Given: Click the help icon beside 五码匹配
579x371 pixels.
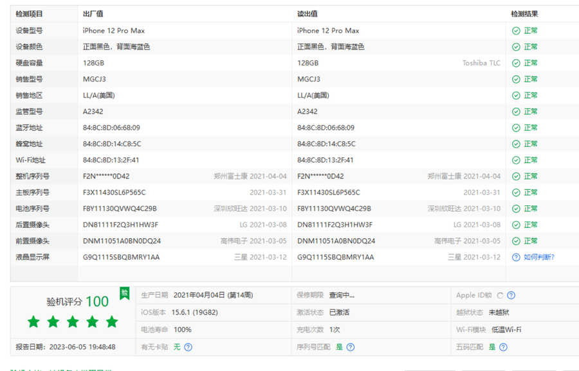Looking at the screenshot, I should click(x=503, y=347).
